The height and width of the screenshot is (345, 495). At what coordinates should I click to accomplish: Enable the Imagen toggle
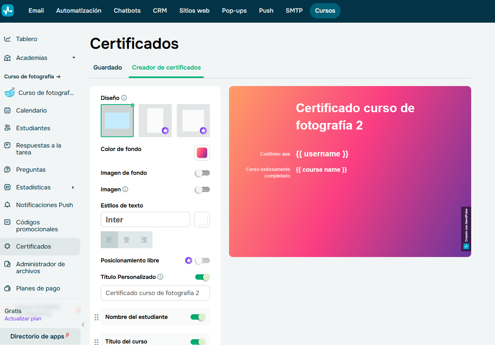(x=203, y=189)
